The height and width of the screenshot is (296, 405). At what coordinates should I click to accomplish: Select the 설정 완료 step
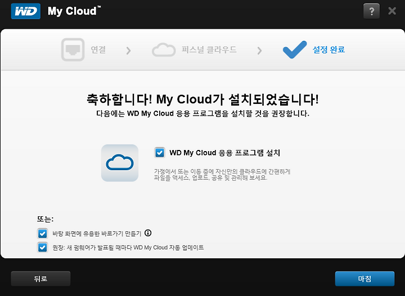(x=328, y=49)
